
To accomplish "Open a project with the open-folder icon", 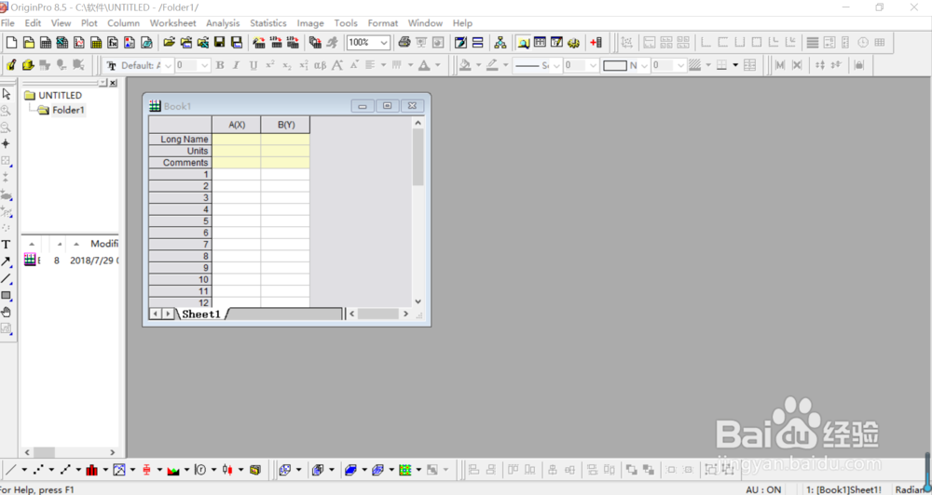I will click(x=170, y=42).
